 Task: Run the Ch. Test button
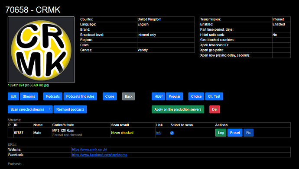(x=214, y=96)
